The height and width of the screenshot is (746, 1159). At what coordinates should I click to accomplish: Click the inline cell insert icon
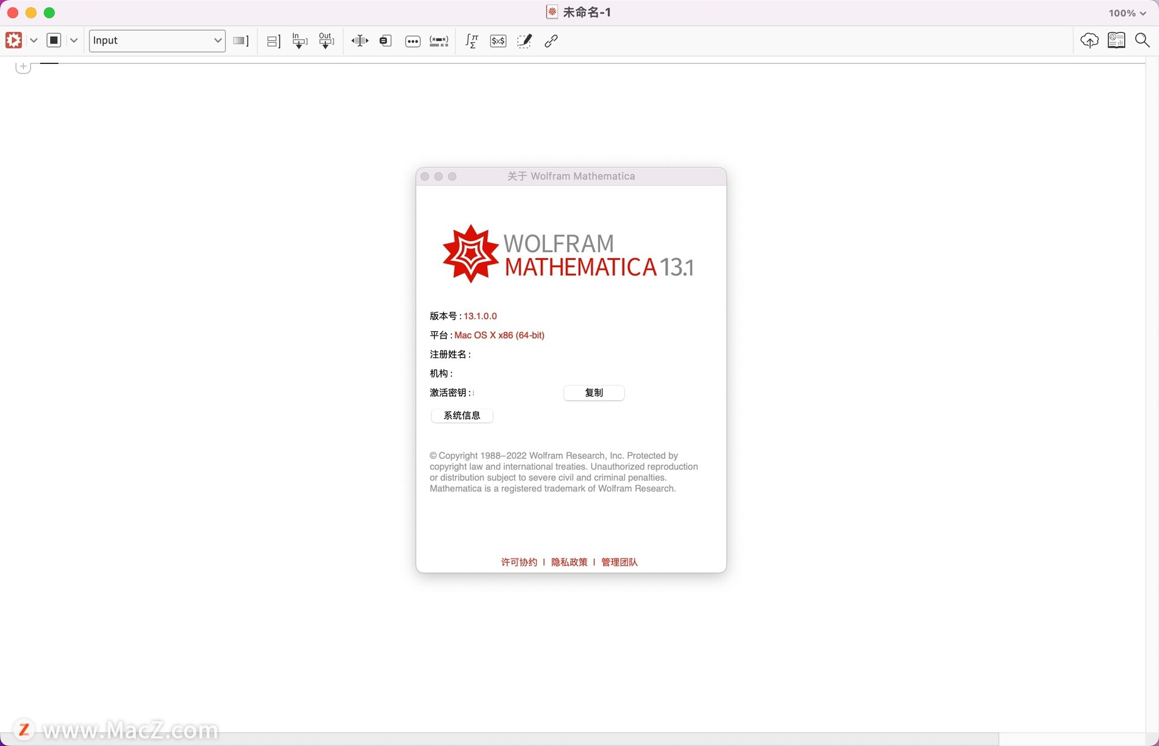pos(385,40)
